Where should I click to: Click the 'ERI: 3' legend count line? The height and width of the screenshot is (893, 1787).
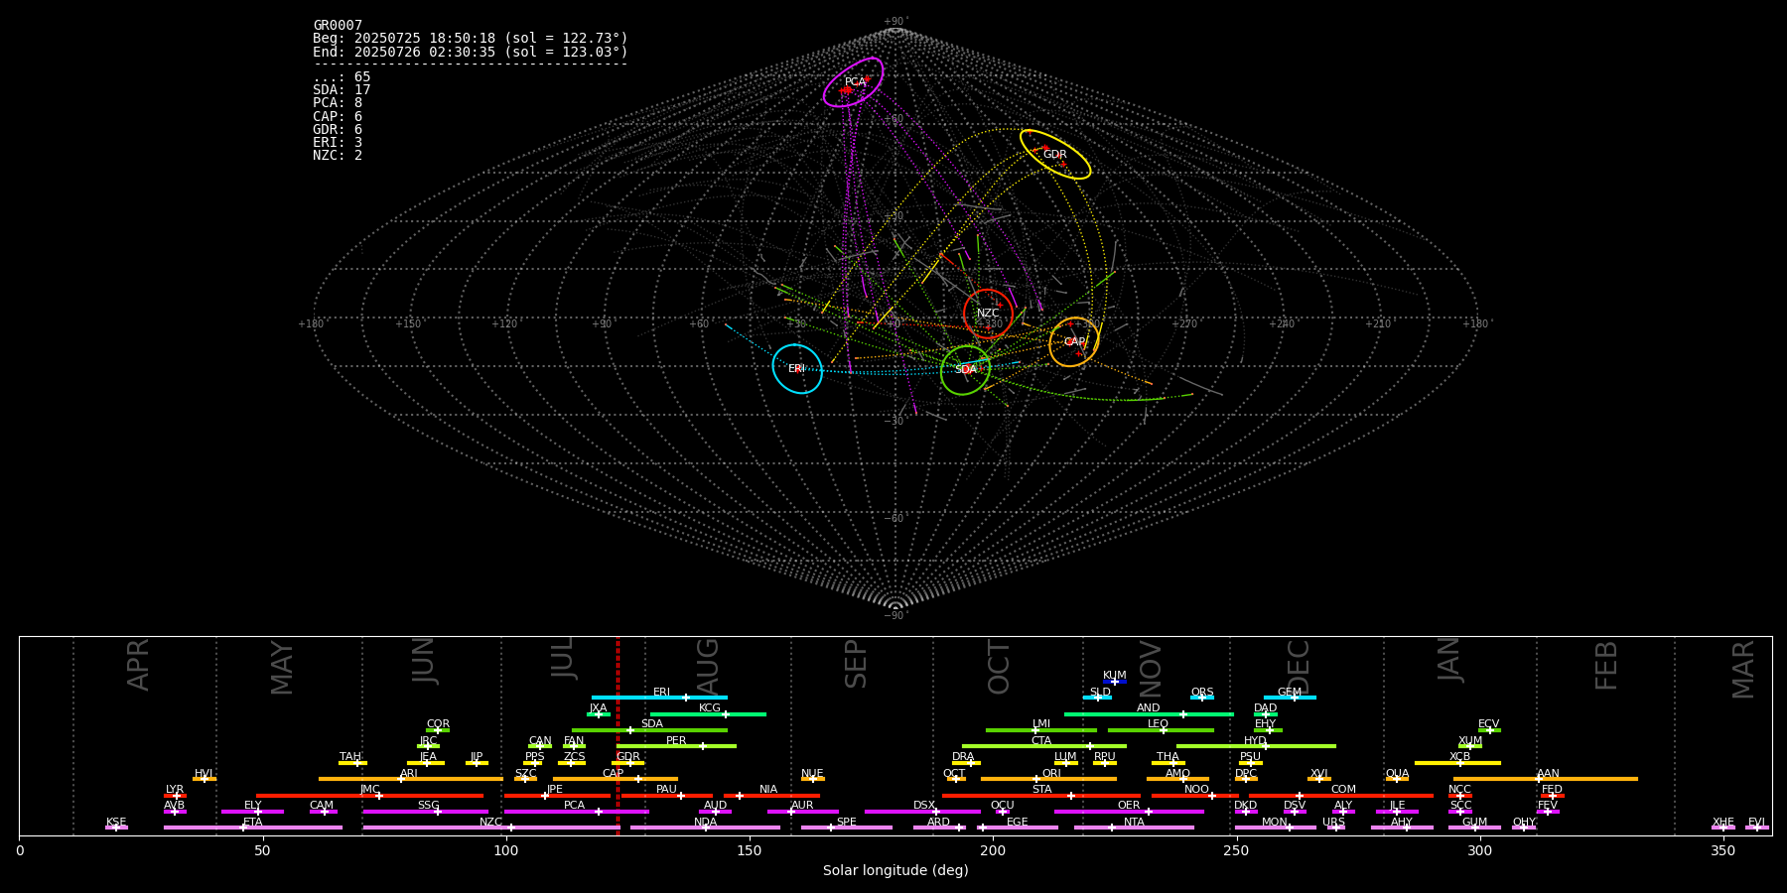pyautogui.click(x=338, y=143)
